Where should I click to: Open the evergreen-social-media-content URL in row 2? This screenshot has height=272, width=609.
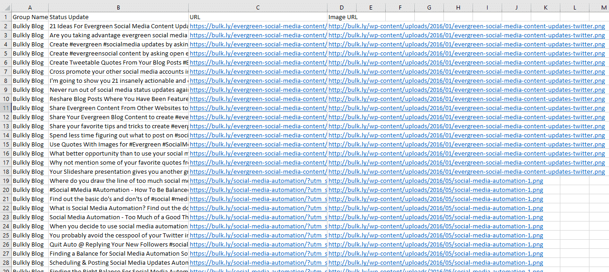(x=258, y=26)
